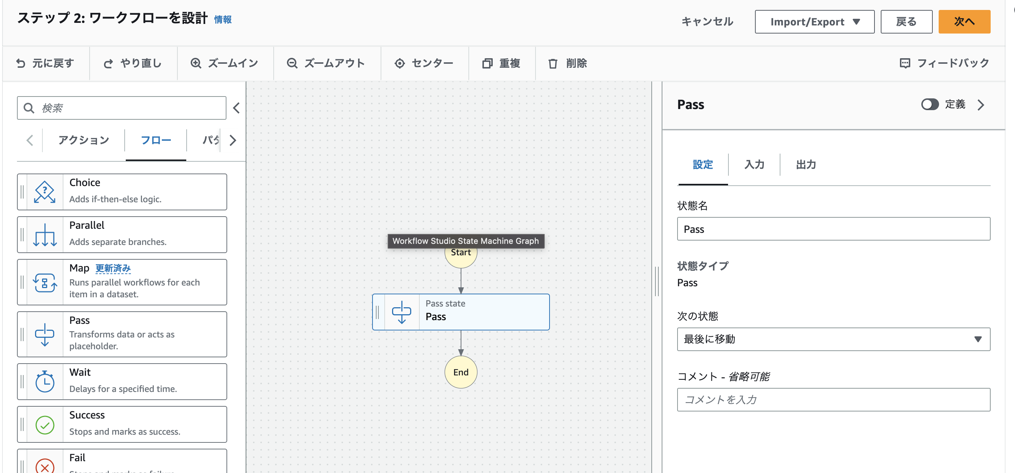Open the Input tab in inspector
Screen dimensions: 1015x473
[x=754, y=165]
